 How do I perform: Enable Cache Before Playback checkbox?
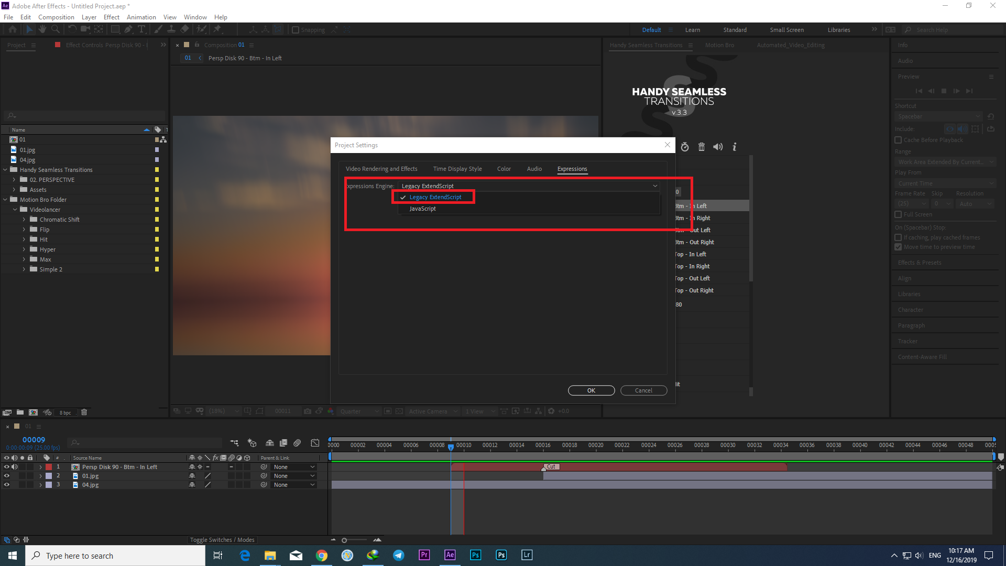[x=898, y=140]
